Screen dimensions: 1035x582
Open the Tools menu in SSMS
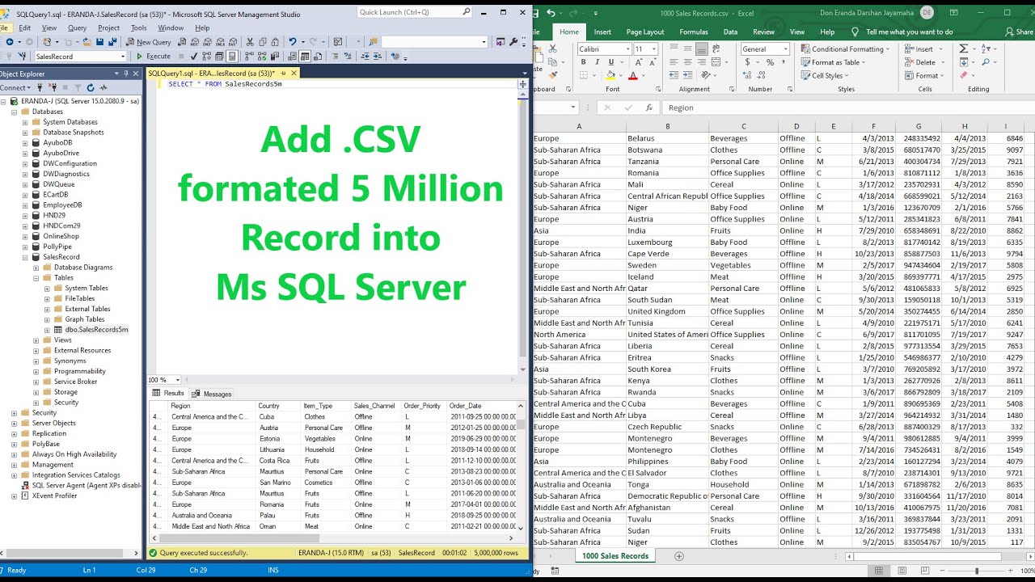point(139,27)
